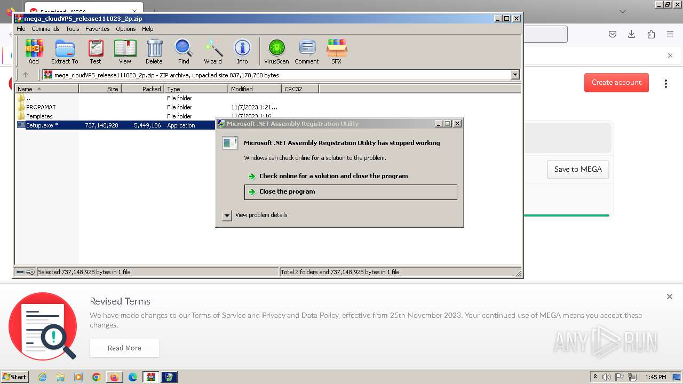The image size is (683, 384).
Task: Sort by the Name column header
Action: coord(47,89)
